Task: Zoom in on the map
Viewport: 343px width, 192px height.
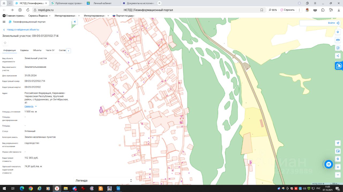Action: [338, 167]
